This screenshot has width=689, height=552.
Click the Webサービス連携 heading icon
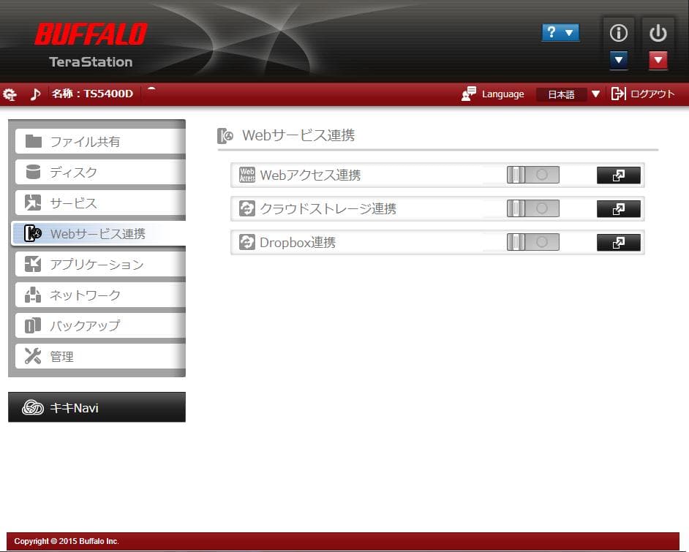point(225,135)
